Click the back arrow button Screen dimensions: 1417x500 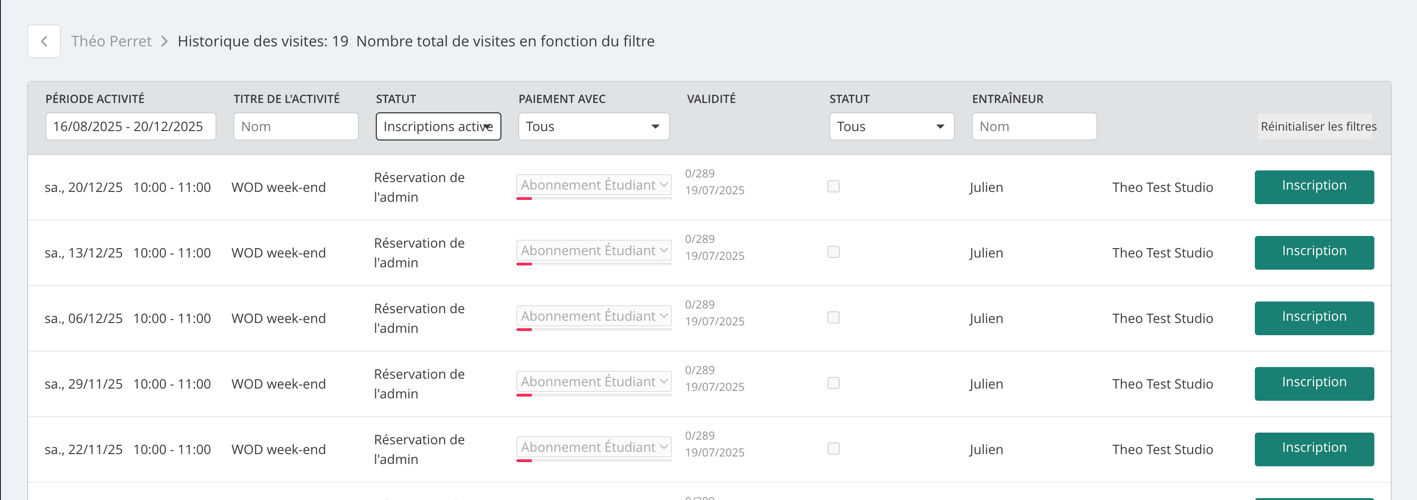[x=44, y=41]
